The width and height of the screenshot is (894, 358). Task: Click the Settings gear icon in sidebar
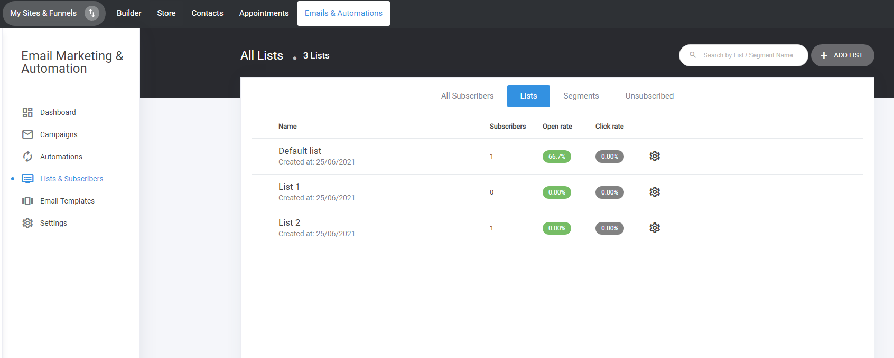(x=27, y=223)
